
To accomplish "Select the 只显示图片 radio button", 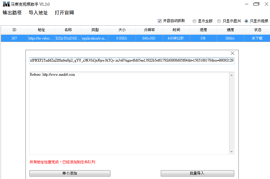I will pyautogui.click(x=219, y=21).
